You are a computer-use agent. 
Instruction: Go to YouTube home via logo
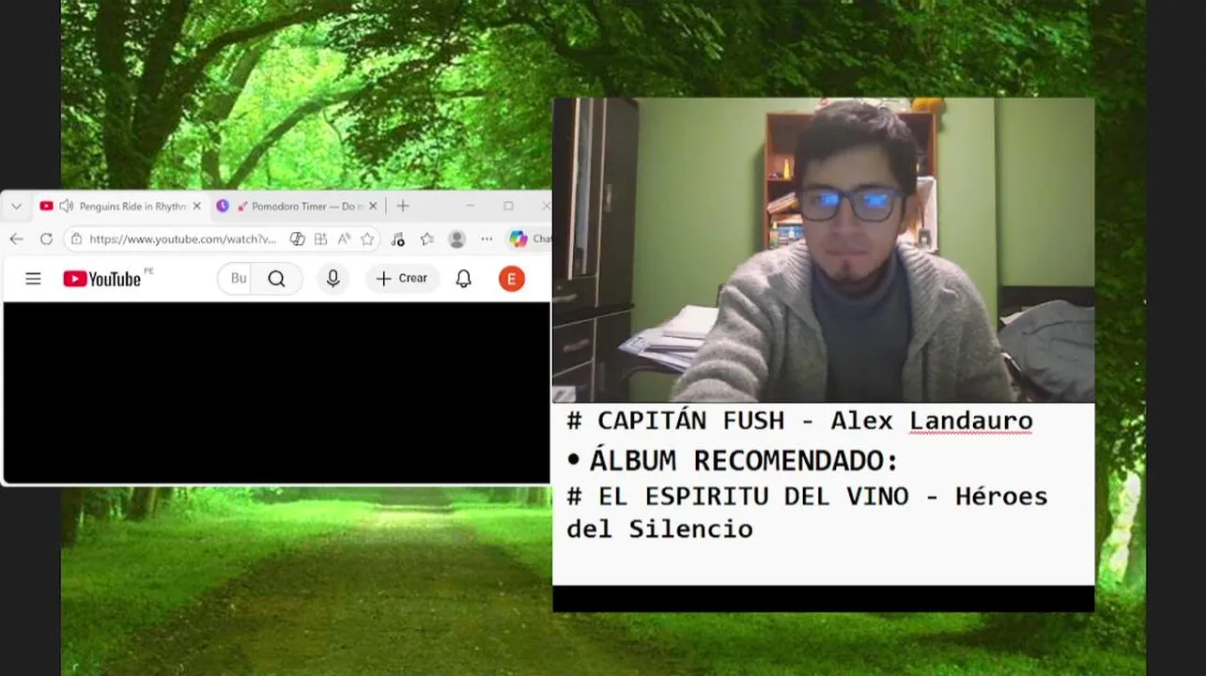(102, 279)
